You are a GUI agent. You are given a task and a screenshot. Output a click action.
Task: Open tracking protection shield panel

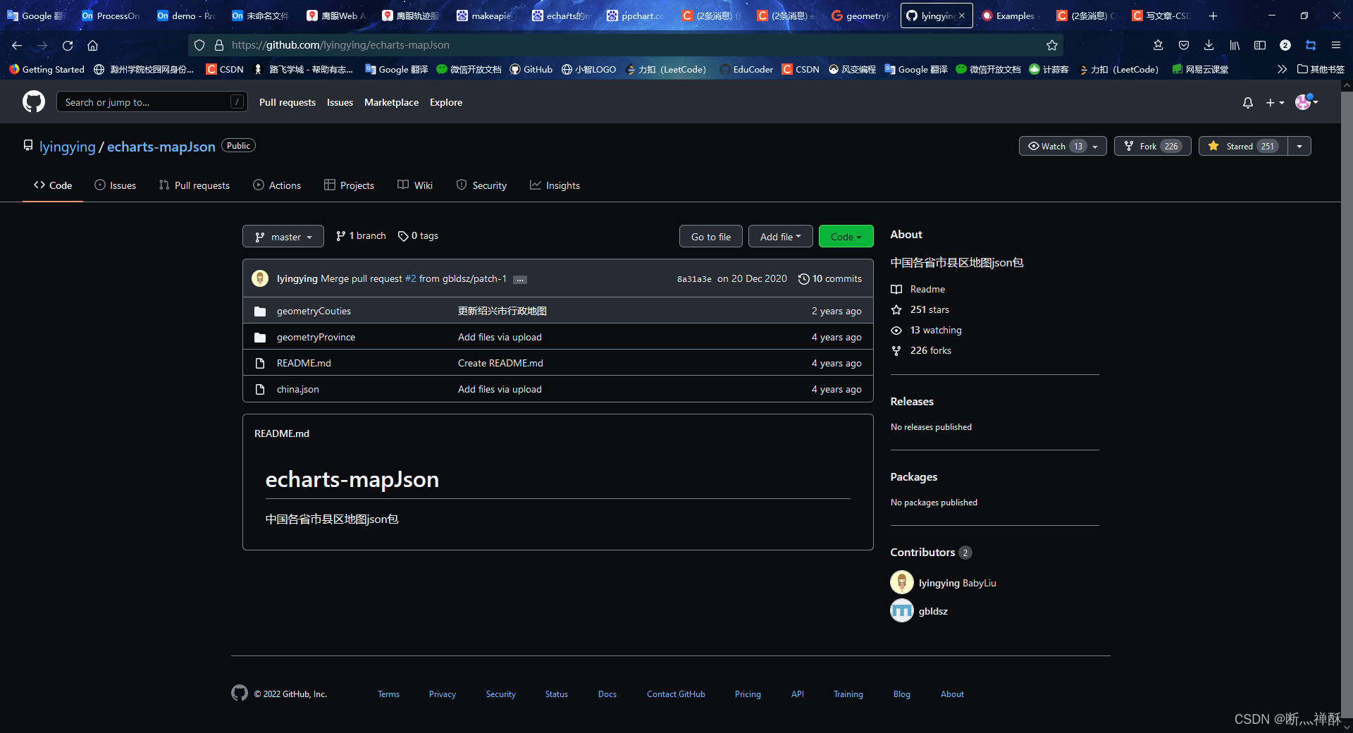click(x=199, y=45)
